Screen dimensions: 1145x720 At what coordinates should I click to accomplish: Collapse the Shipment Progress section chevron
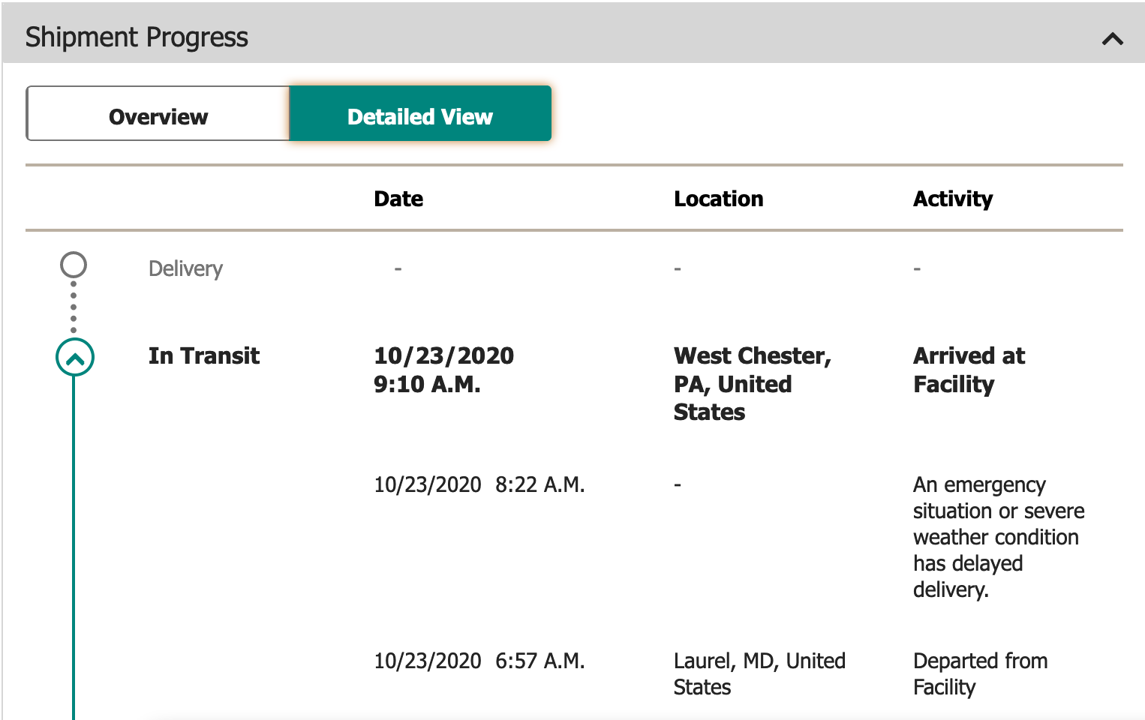click(1112, 39)
